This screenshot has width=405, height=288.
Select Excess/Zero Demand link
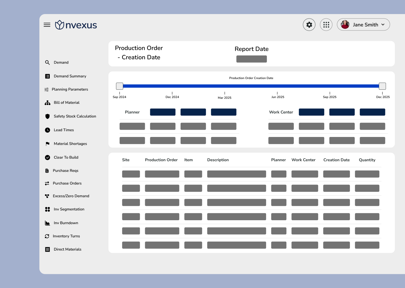(x=71, y=196)
